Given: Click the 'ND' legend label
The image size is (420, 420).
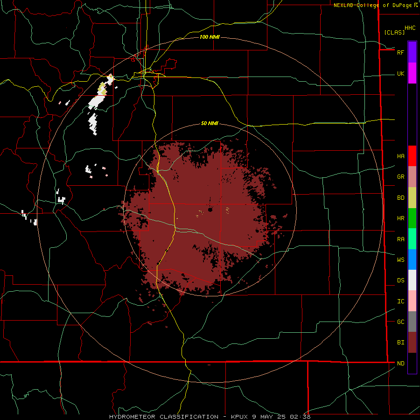Looking at the screenshot, I should click(400, 364).
